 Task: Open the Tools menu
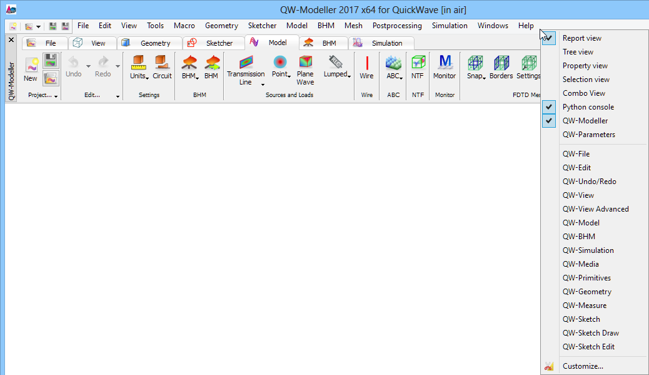155,26
